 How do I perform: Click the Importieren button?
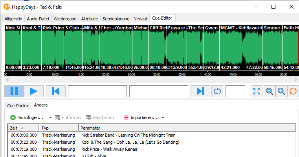pos(140,117)
